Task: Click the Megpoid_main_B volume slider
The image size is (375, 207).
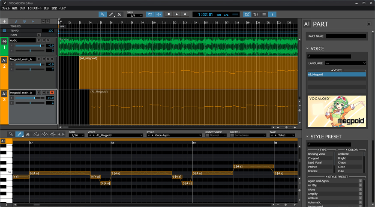Action: pos(29,98)
